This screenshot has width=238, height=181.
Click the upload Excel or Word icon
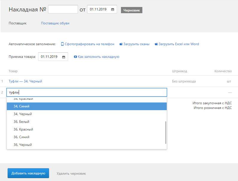point(156,44)
